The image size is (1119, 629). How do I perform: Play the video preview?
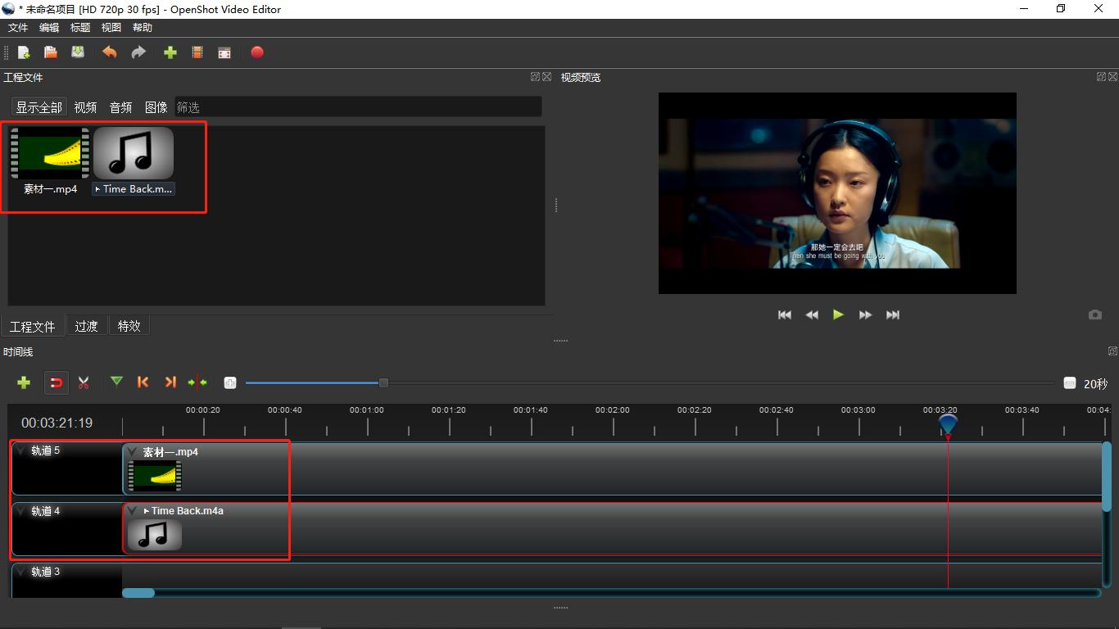(x=838, y=314)
